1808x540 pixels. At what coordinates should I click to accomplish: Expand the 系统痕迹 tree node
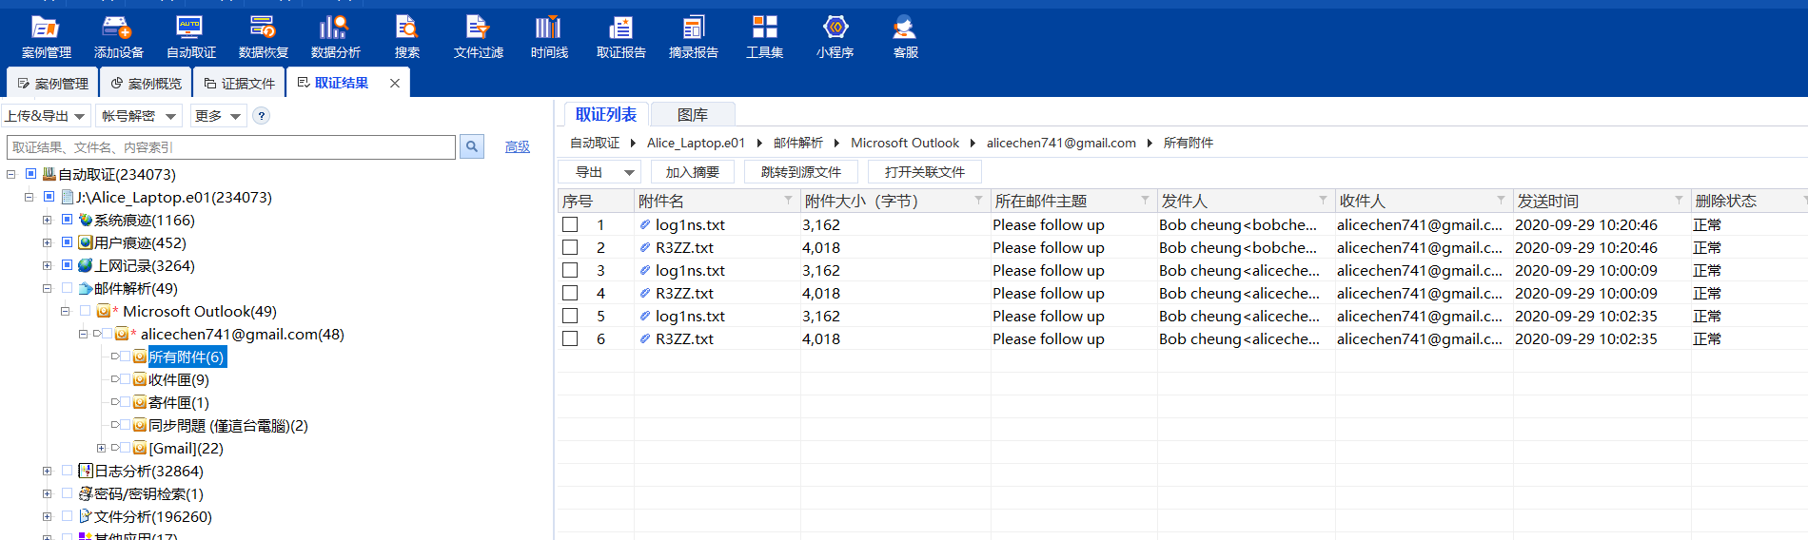pos(47,220)
